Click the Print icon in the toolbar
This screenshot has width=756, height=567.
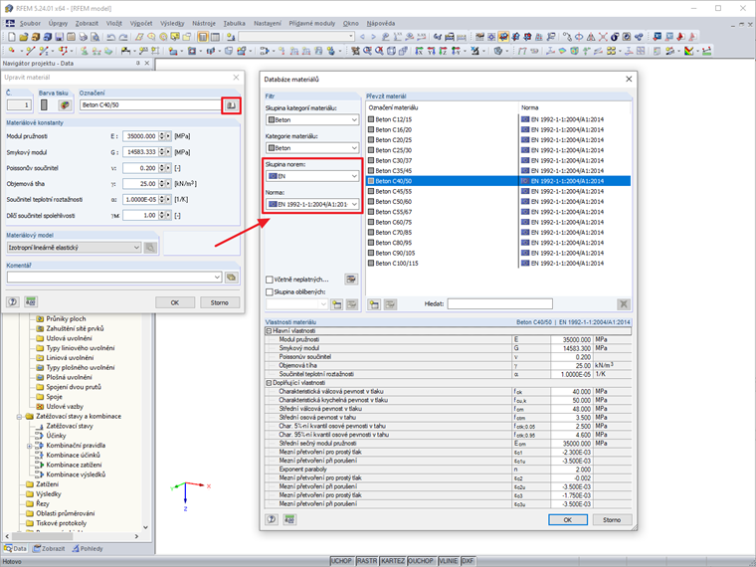tap(84, 37)
